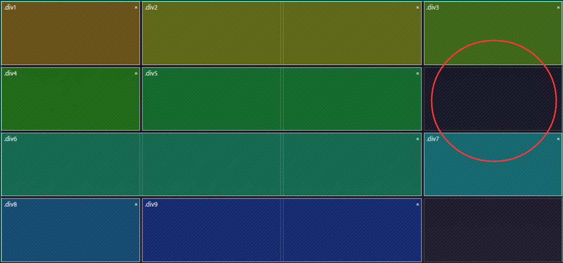
Task: Delete .div8 with its × icon
Action: pos(136,204)
